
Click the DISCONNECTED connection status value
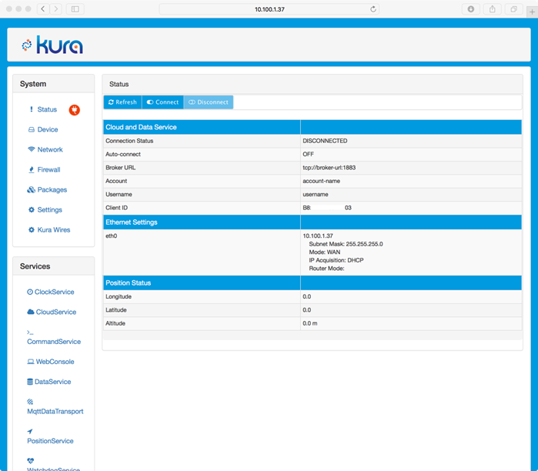click(325, 141)
